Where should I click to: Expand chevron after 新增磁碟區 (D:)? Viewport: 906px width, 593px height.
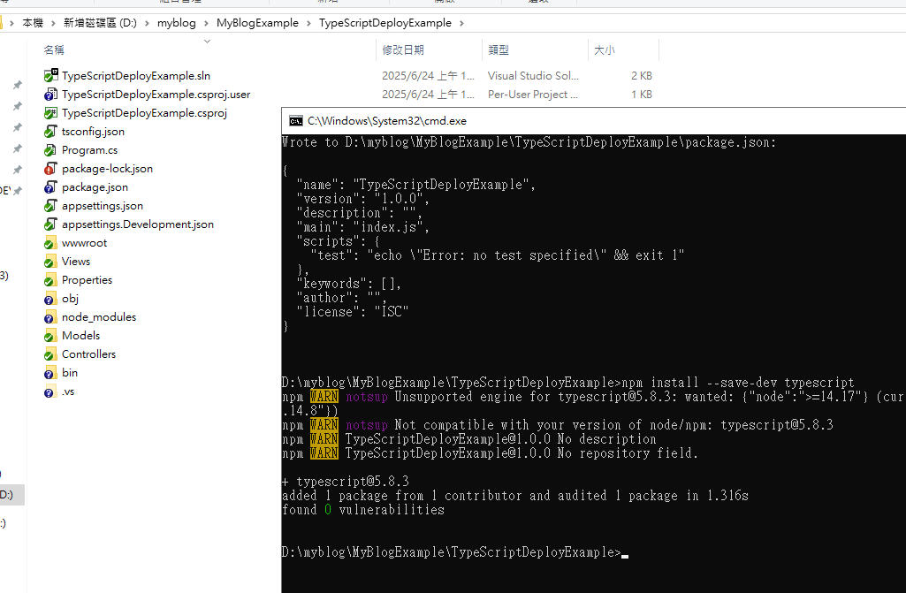[x=147, y=23]
